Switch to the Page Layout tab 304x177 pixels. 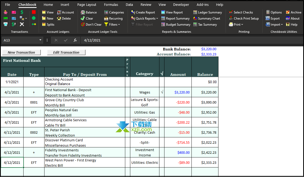[87, 5]
